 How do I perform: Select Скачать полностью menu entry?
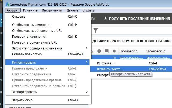click(x=48, y=54)
